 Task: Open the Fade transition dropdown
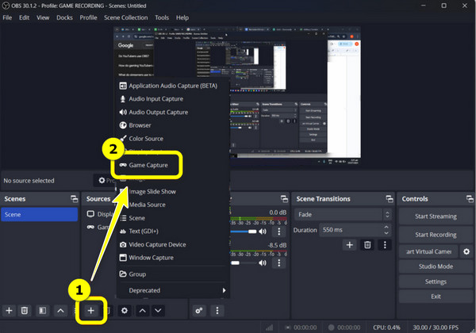(x=343, y=215)
